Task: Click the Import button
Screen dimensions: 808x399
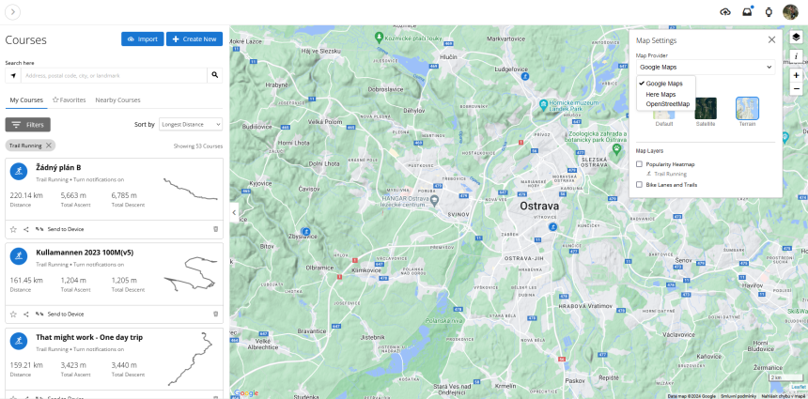Action: pos(142,38)
